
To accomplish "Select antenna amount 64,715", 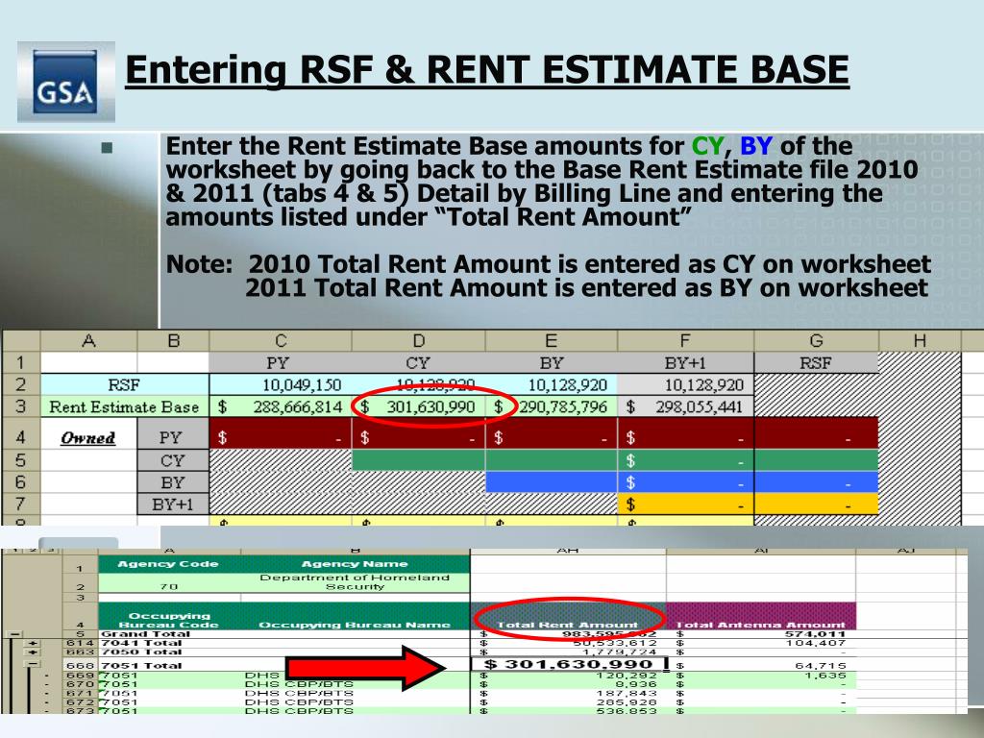I will 823,665.
